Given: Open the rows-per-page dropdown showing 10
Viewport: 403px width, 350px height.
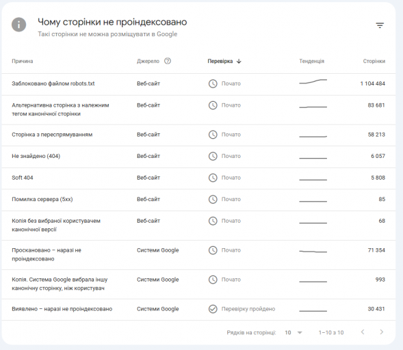Looking at the screenshot, I should (x=294, y=332).
